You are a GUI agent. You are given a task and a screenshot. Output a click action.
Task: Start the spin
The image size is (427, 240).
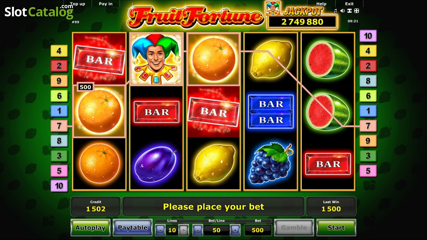coord(336,228)
